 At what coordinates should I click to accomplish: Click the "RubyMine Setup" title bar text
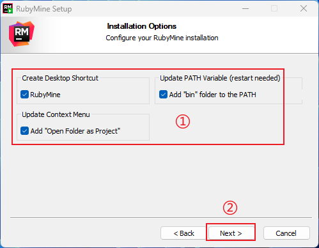pos(44,9)
